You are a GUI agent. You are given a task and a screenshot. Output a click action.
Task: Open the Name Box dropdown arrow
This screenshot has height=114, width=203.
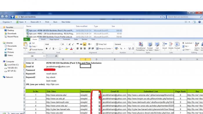pos(44,56)
